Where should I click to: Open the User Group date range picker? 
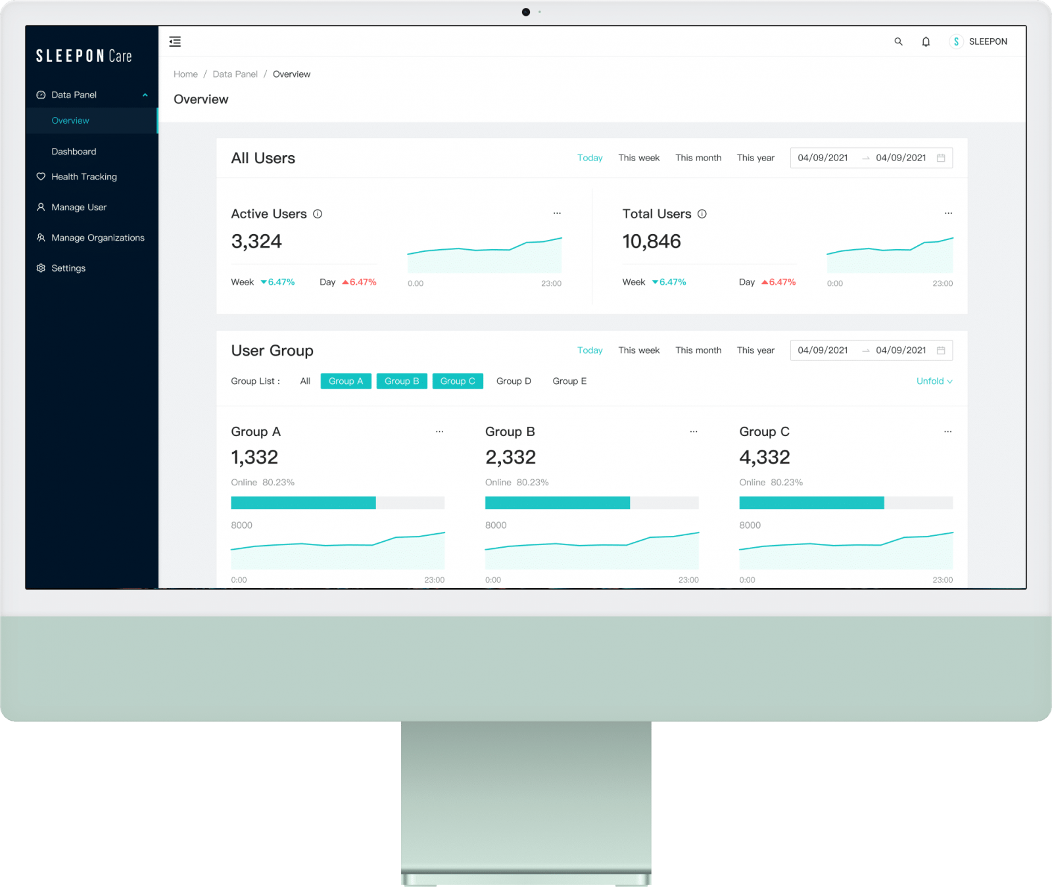[x=871, y=350]
